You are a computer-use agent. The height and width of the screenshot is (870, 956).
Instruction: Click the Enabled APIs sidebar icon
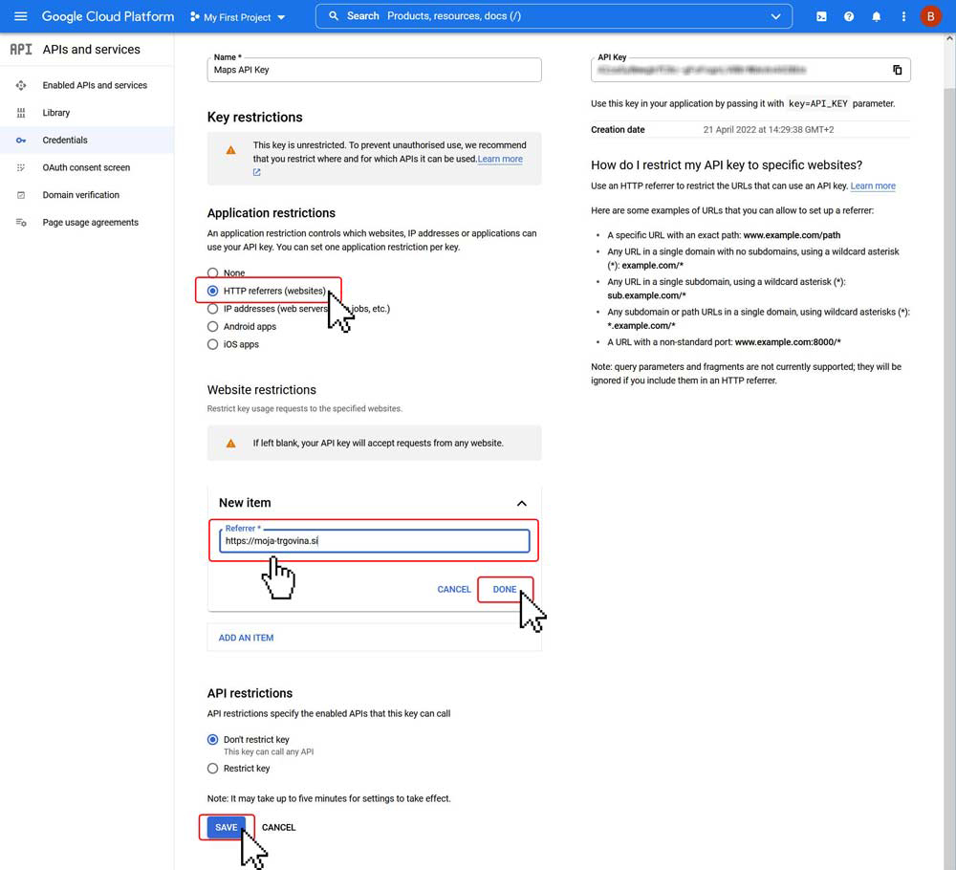tap(21, 85)
